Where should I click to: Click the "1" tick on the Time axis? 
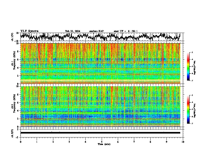[x=37, y=142]
